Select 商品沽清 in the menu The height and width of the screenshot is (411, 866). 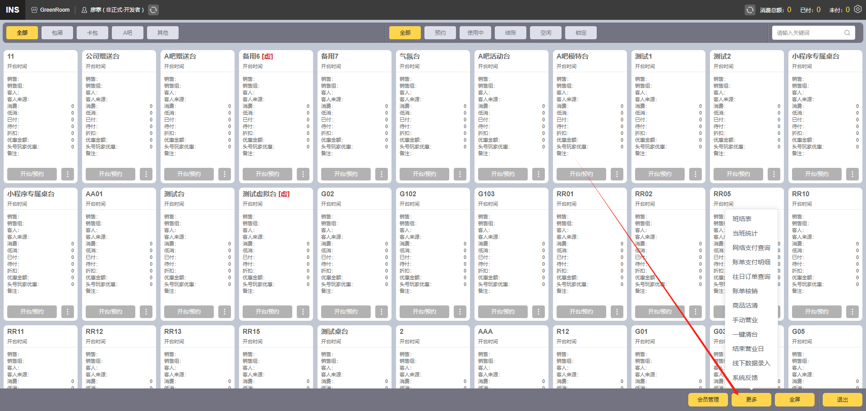[x=751, y=305]
